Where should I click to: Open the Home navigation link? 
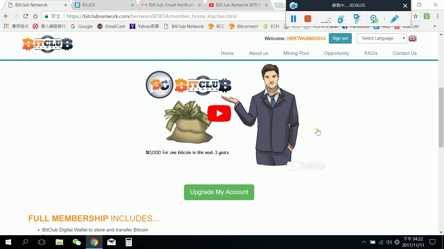pos(227,53)
